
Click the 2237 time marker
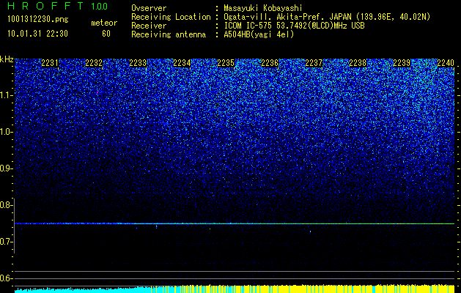[314, 63]
